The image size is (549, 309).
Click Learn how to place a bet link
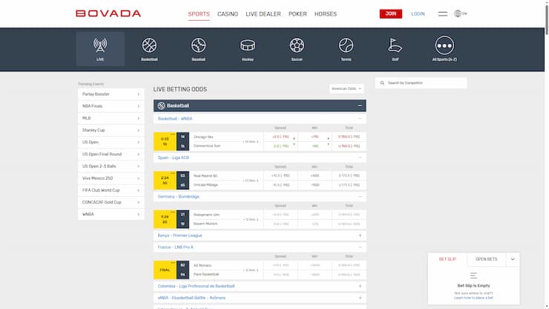[x=473, y=298]
